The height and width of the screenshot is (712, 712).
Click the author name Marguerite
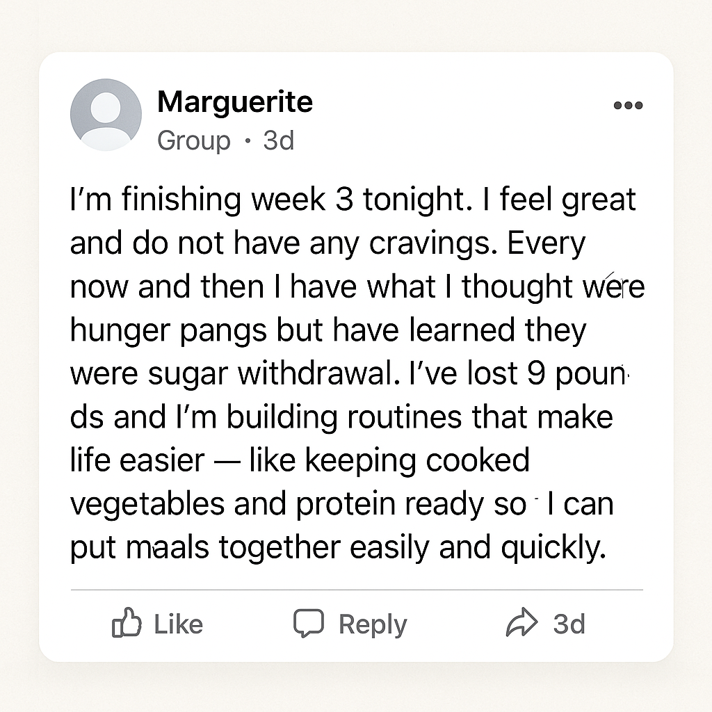point(235,102)
